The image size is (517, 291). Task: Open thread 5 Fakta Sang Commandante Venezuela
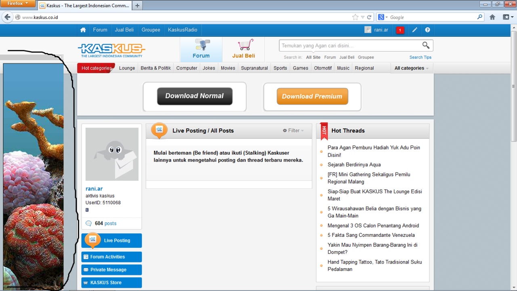coord(371,235)
